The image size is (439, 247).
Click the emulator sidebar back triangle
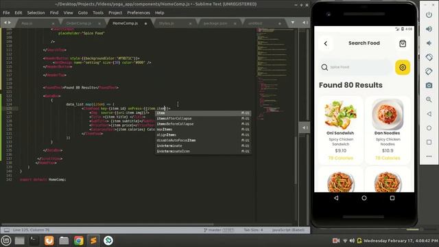click(429, 114)
